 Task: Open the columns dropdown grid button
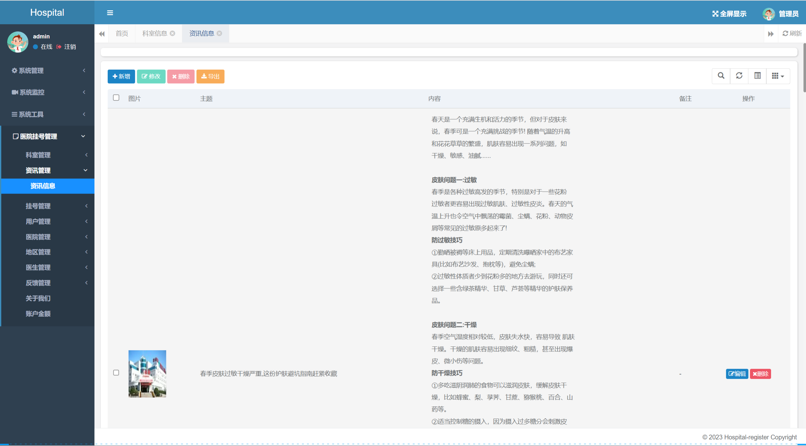tap(778, 76)
